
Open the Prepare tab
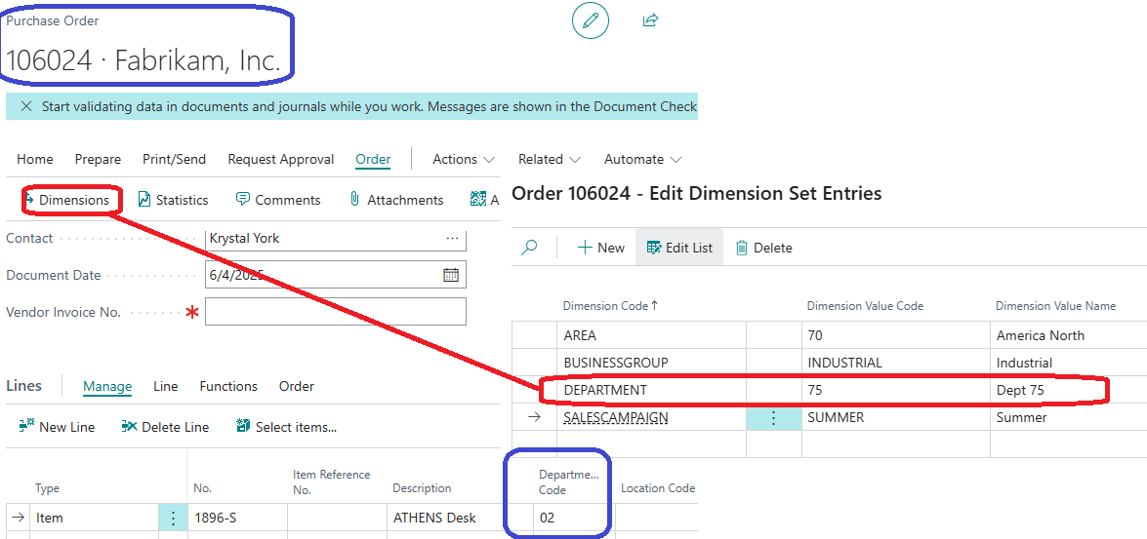coord(98,159)
